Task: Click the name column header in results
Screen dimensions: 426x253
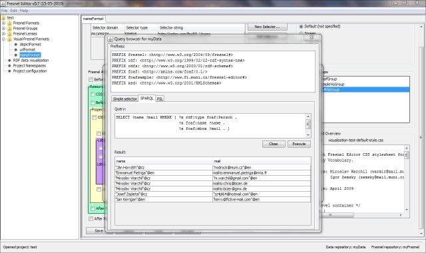Action: [x=164, y=161]
